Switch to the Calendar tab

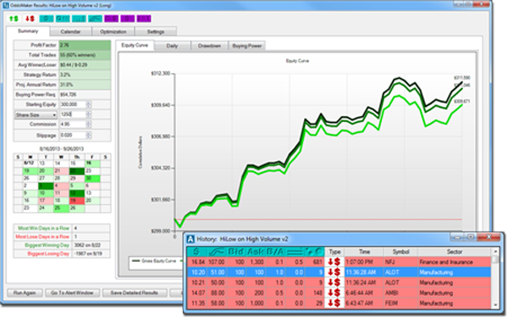click(x=70, y=31)
